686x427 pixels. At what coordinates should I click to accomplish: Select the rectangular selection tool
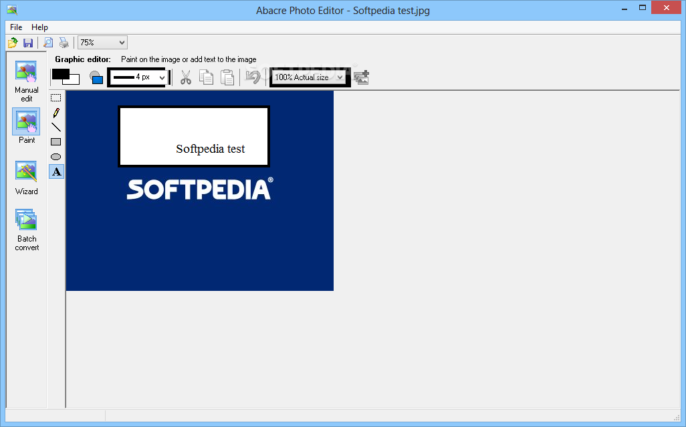click(56, 98)
